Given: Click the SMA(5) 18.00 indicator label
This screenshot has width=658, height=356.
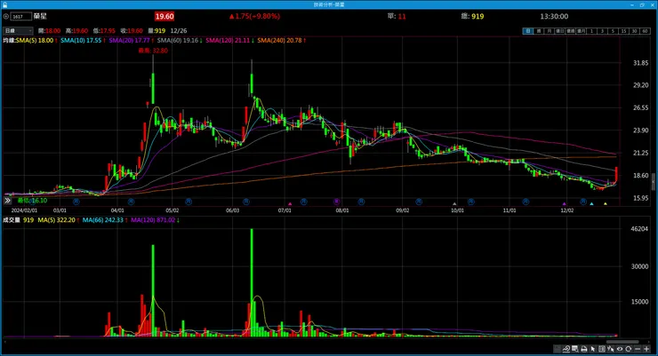Looking at the screenshot, I should tap(35, 40).
